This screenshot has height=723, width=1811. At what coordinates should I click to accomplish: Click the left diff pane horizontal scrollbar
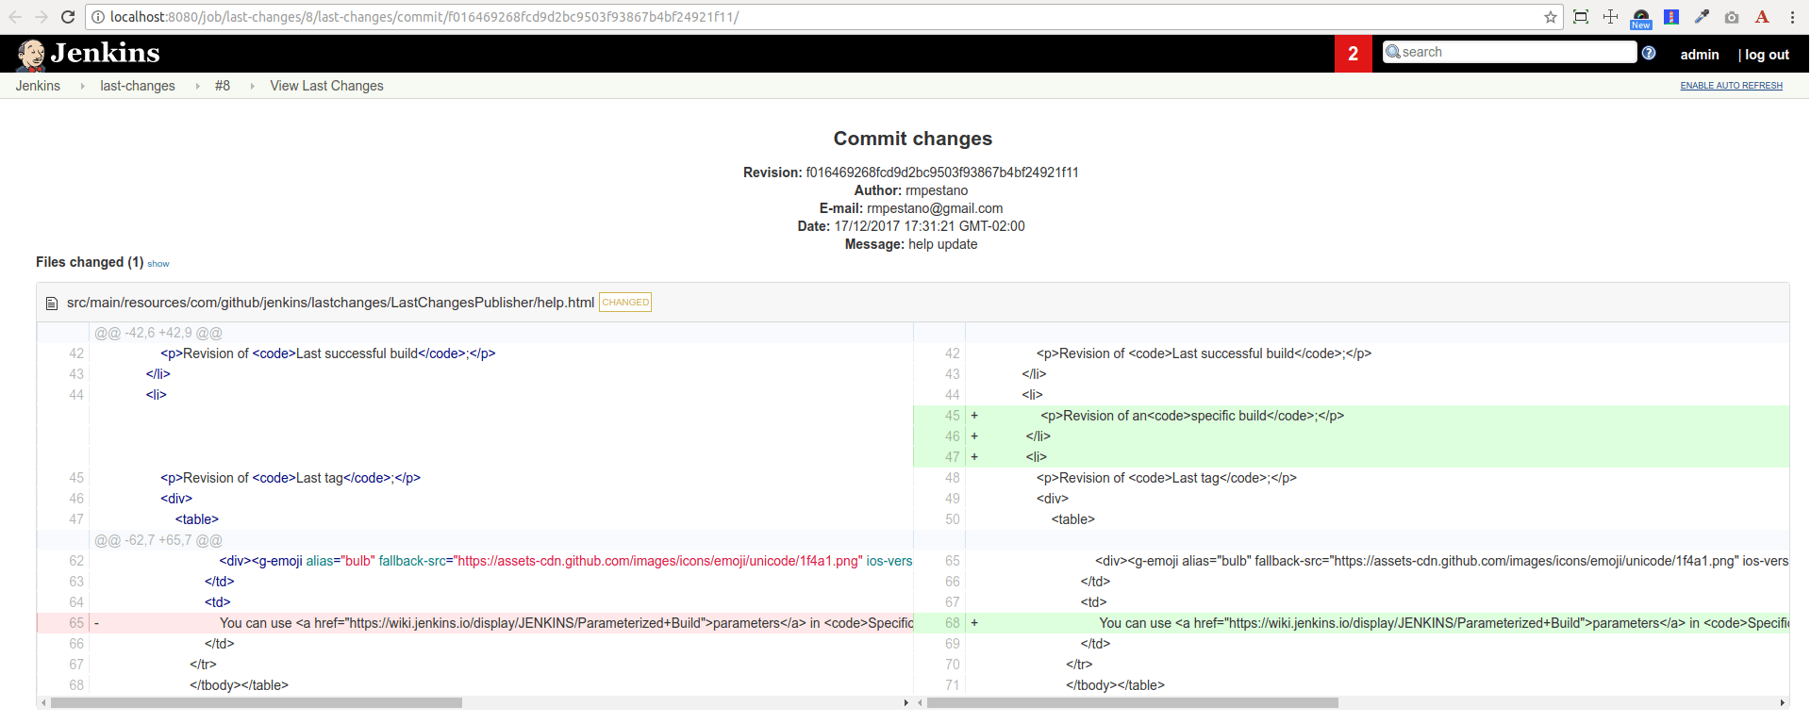(x=257, y=702)
